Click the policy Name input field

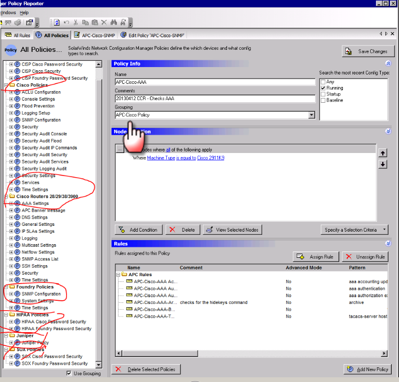tap(215, 82)
